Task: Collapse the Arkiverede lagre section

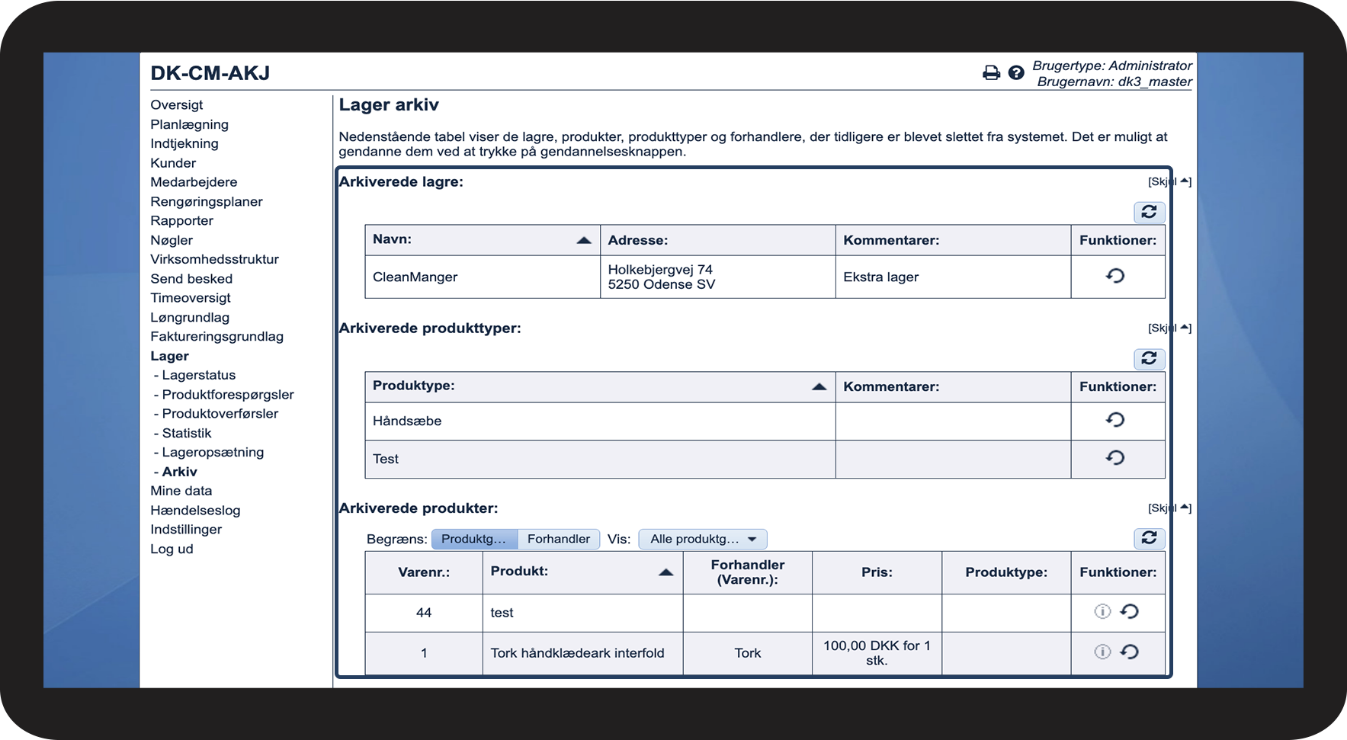Action: click(x=1169, y=181)
